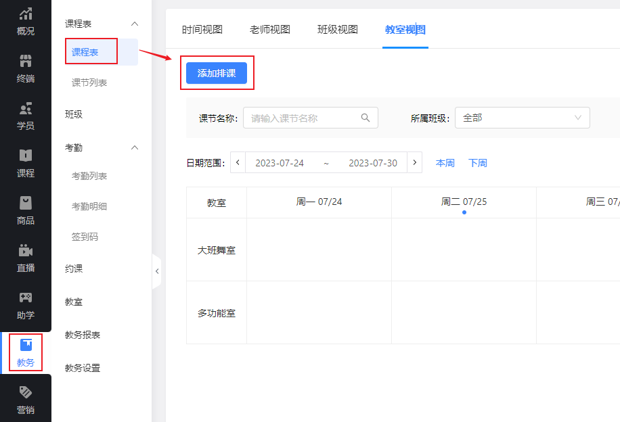Click the search magnifier in 课节名称 field
Screen dimensions: 620x422
click(x=366, y=118)
